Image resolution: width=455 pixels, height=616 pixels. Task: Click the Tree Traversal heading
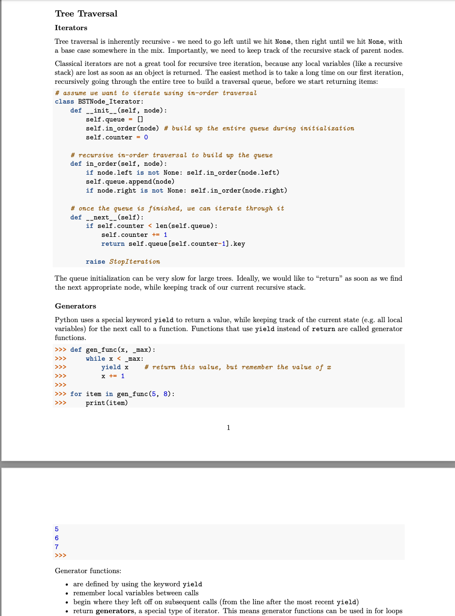[86, 14]
